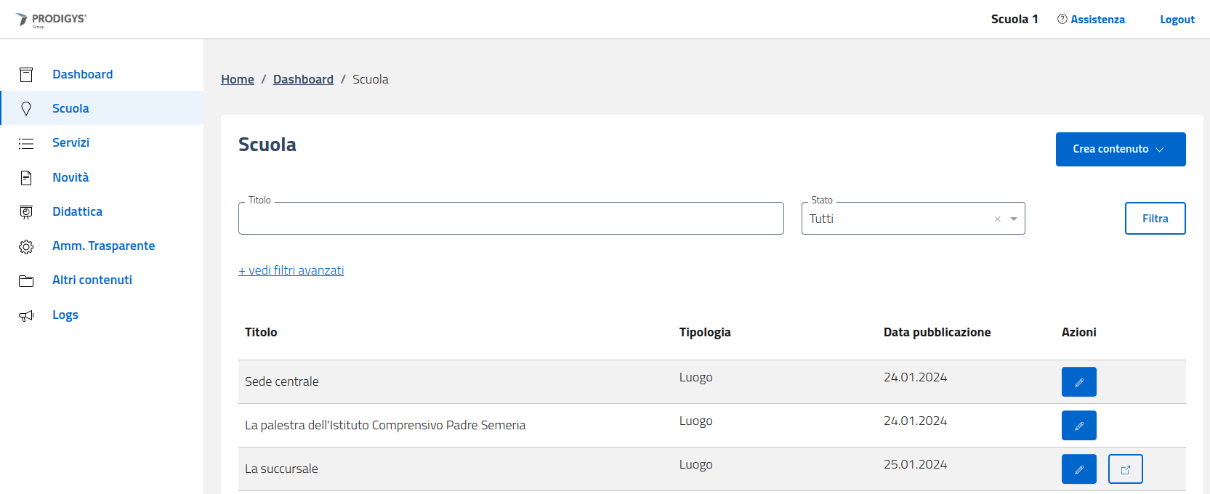Screen dimensions: 1210x494
Task: Click the Dashboard archive icon in sidebar
Action: pos(26,74)
